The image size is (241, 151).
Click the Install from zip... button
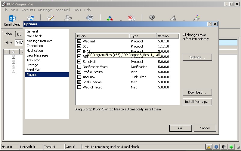coord(197,102)
